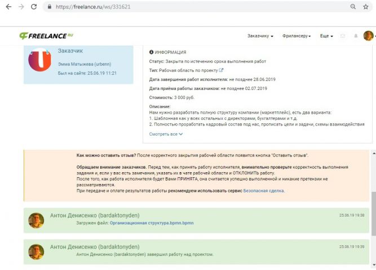376x270 pixels.
Task: Open messages envelope icon in header
Action: 343,36
